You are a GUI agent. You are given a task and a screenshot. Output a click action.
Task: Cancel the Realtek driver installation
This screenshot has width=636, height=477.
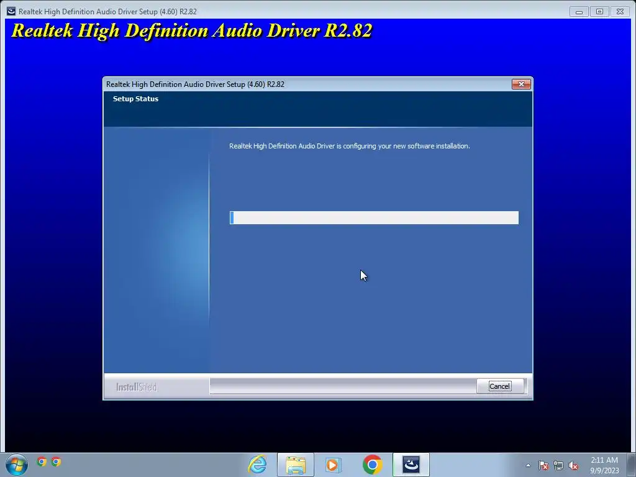pyautogui.click(x=500, y=386)
